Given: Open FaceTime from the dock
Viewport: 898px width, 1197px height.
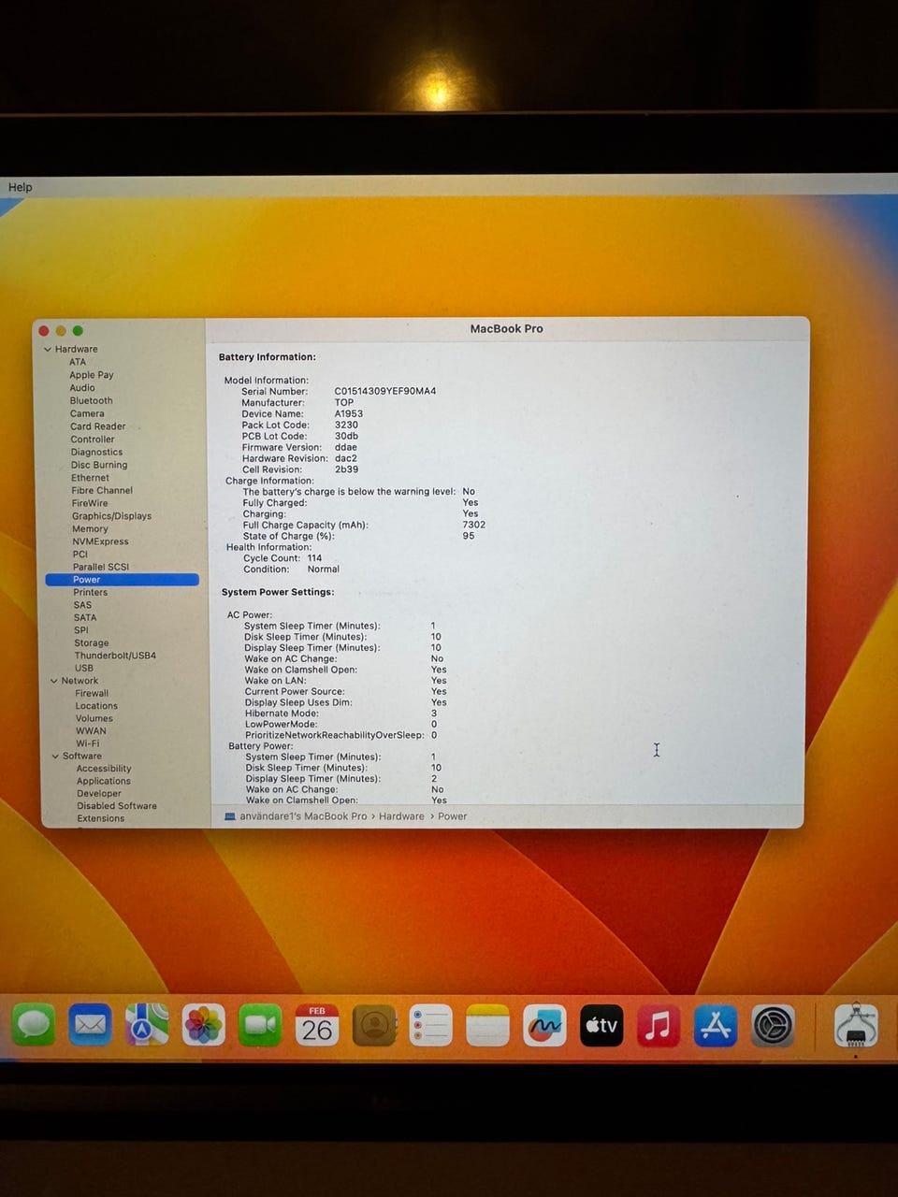Looking at the screenshot, I should pos(260,1025).
